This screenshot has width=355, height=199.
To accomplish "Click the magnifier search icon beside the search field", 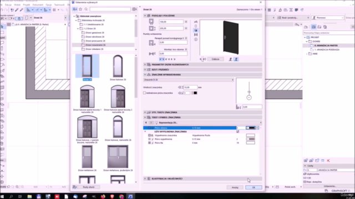I will (86, 9).
